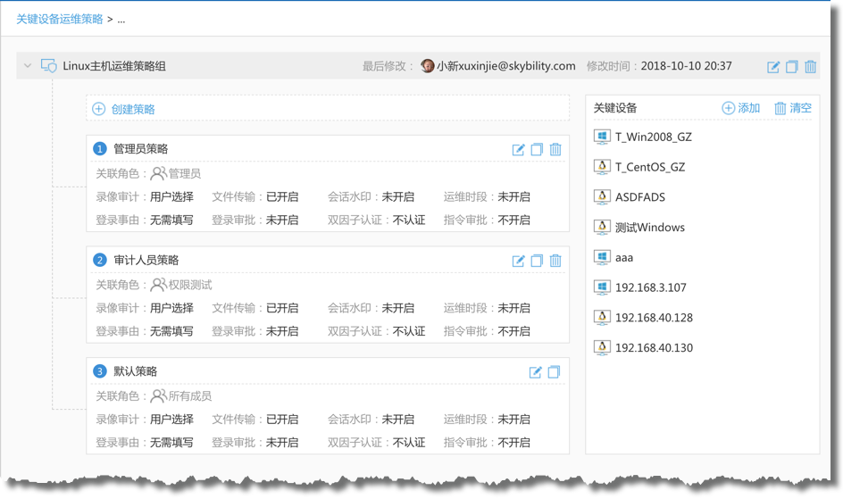Delete the 审计人员策略 policy
Screen dimensions: 843x499
click(x=555, y=261)
